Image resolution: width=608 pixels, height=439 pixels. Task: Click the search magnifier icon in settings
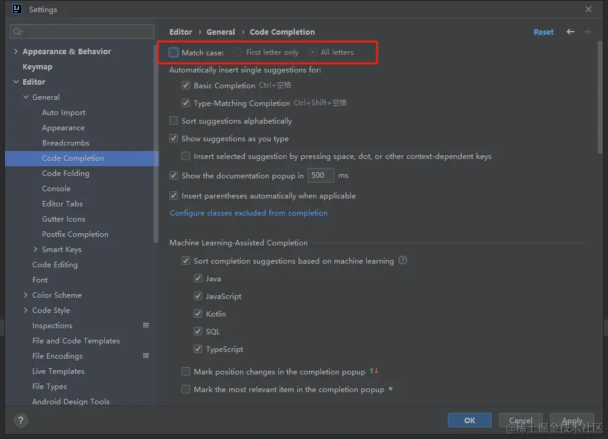click(18, 32)
